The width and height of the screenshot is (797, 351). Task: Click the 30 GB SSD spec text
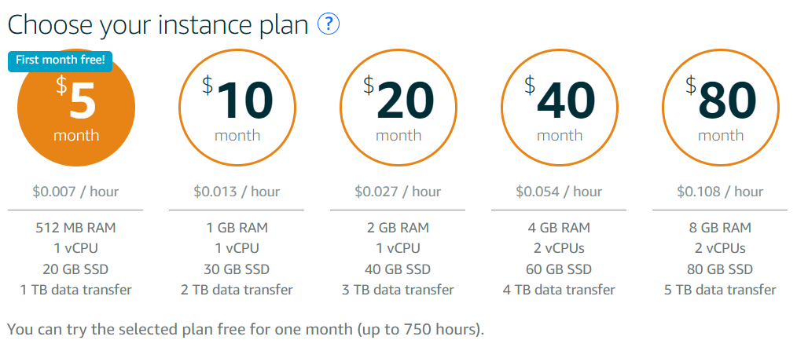pos(237,269)
